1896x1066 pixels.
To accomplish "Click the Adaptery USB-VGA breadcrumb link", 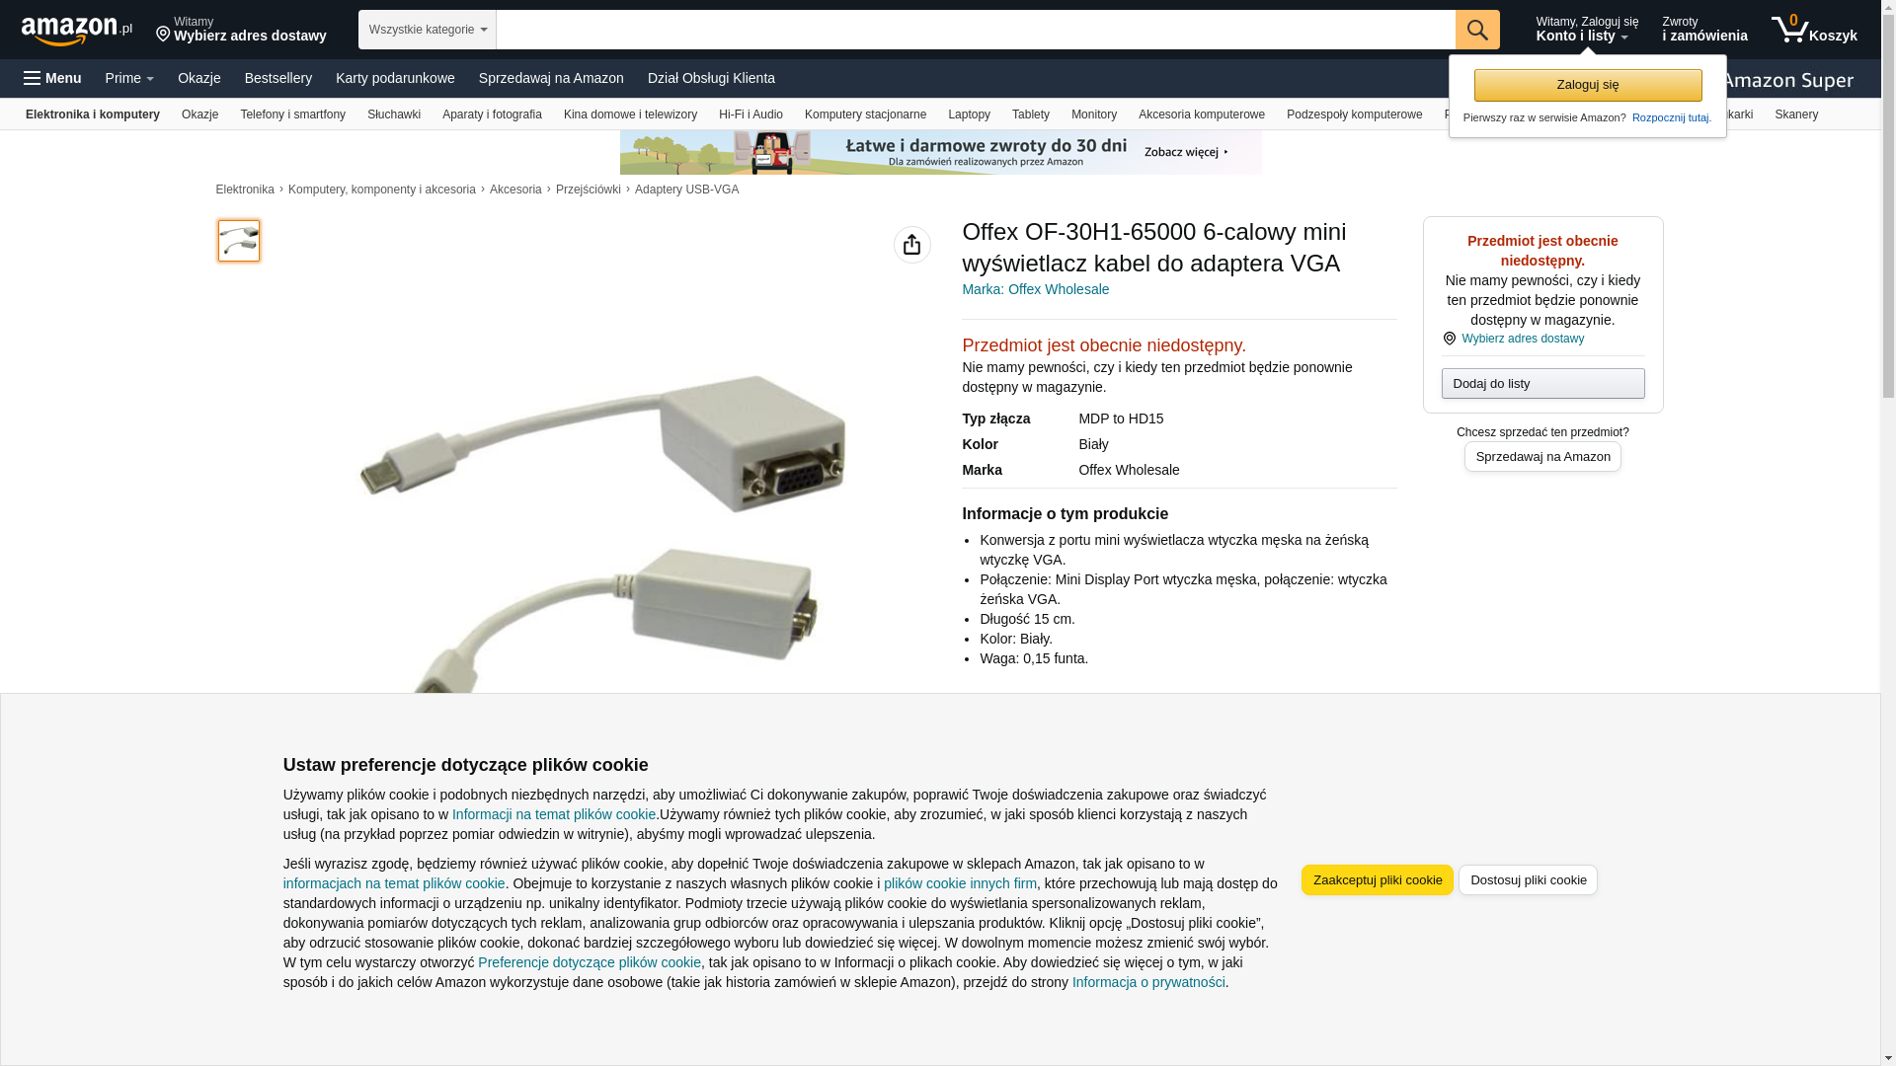I will click(x=686, y=190).
